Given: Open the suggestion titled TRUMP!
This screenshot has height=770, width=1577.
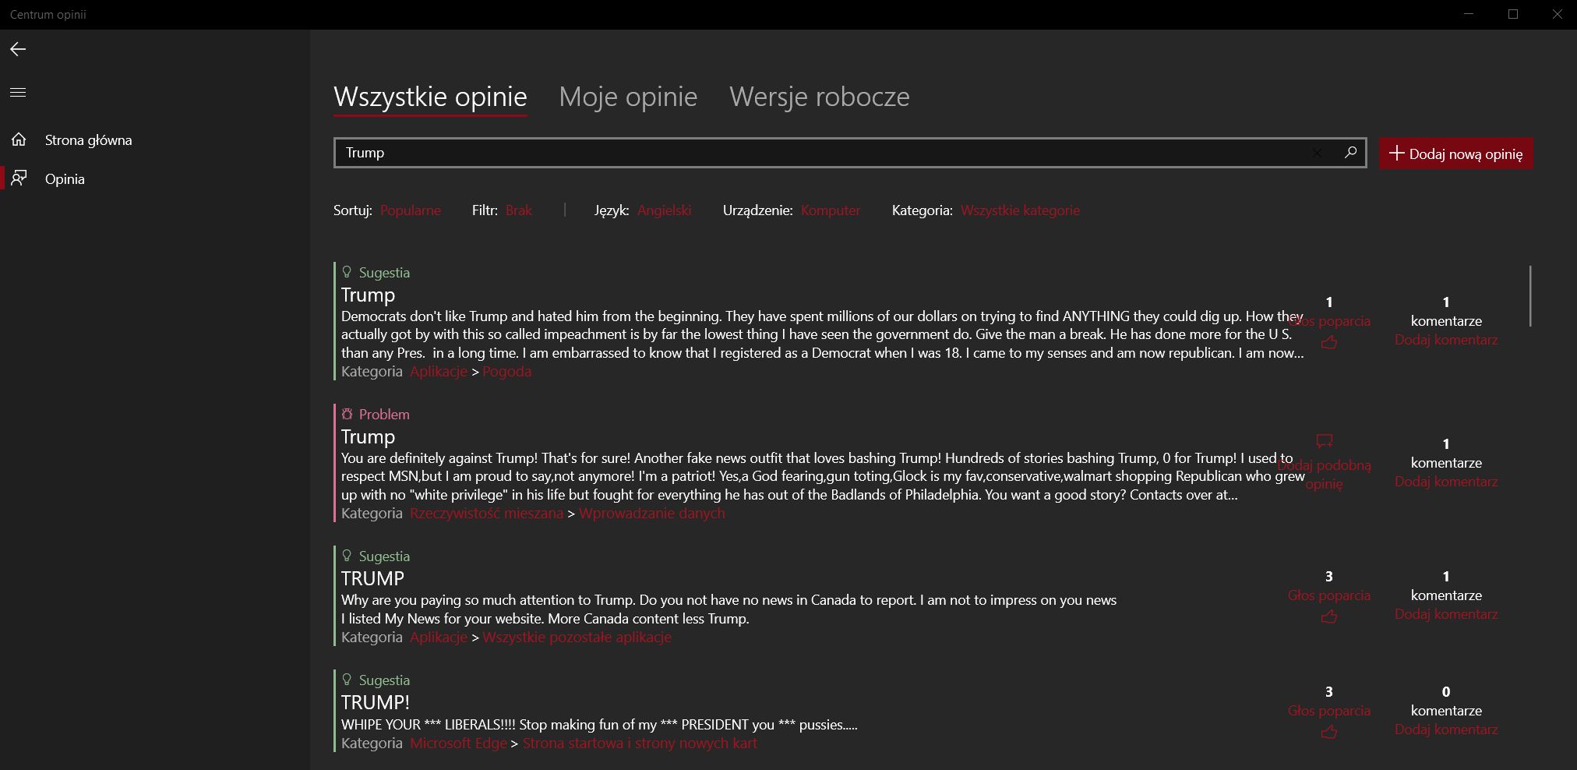Looking at the screenshot, I should [376, 702].
